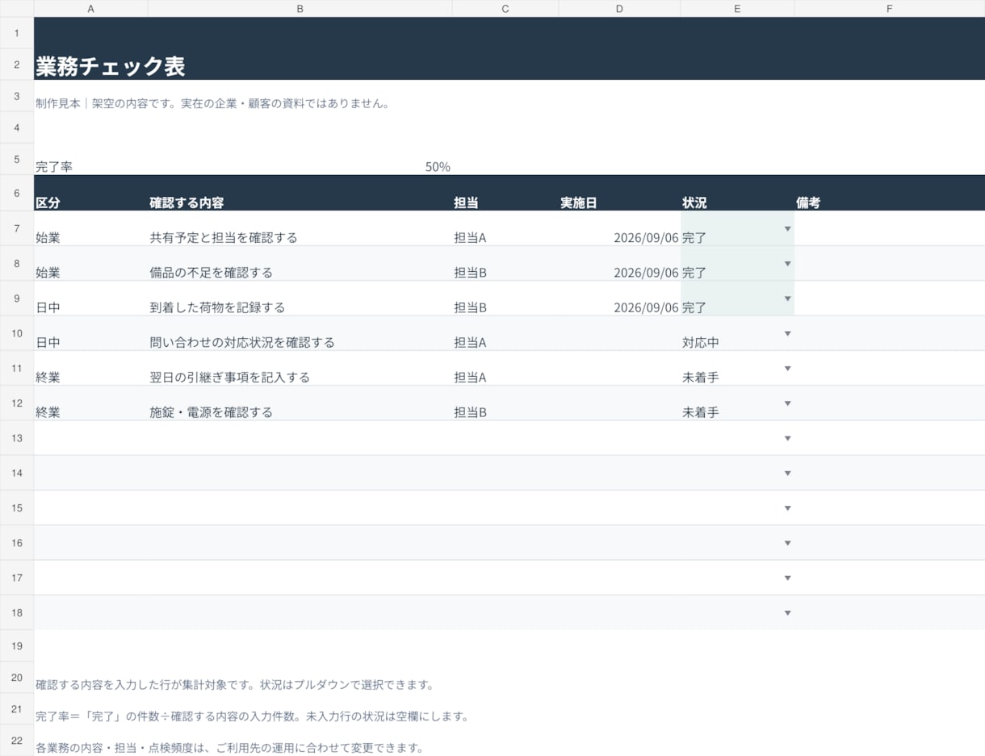Select cell 到着した荷物を記録する
985x756 pixels.
point(300,298)
